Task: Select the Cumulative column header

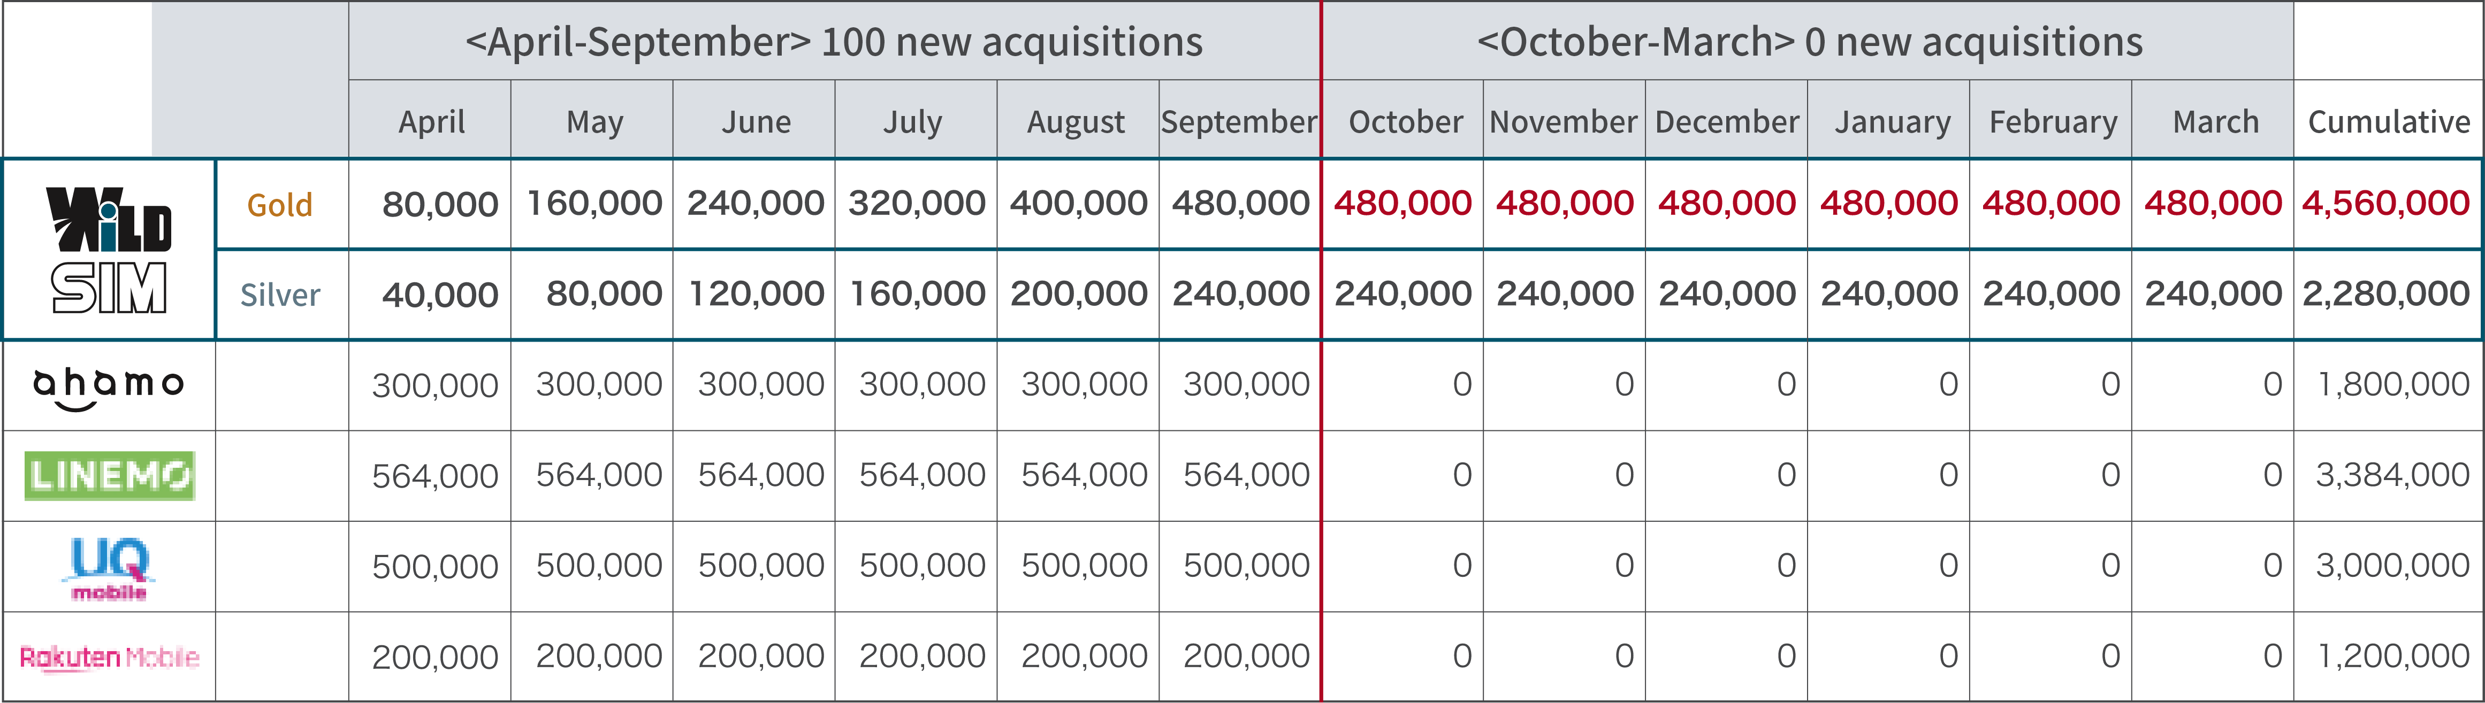Action: click(2389, 121)
